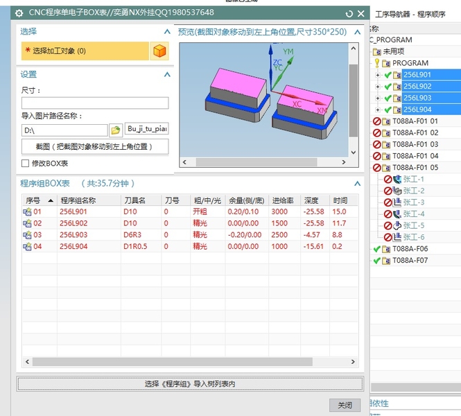Click the D:\ path input field
461x416 pixels.
[64, 130]
